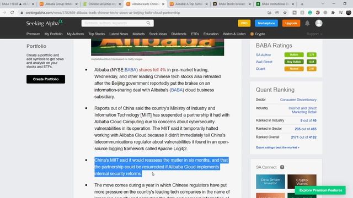Click the Seeking Alpha logo
353x198 pixels.
44,23
